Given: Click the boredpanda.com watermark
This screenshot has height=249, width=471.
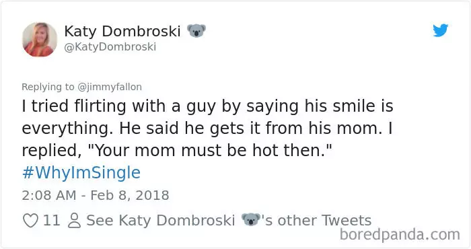Looking at the screenshot, I should (400, 235).
